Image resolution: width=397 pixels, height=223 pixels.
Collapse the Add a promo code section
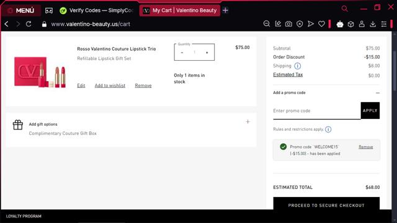point(378,93)
